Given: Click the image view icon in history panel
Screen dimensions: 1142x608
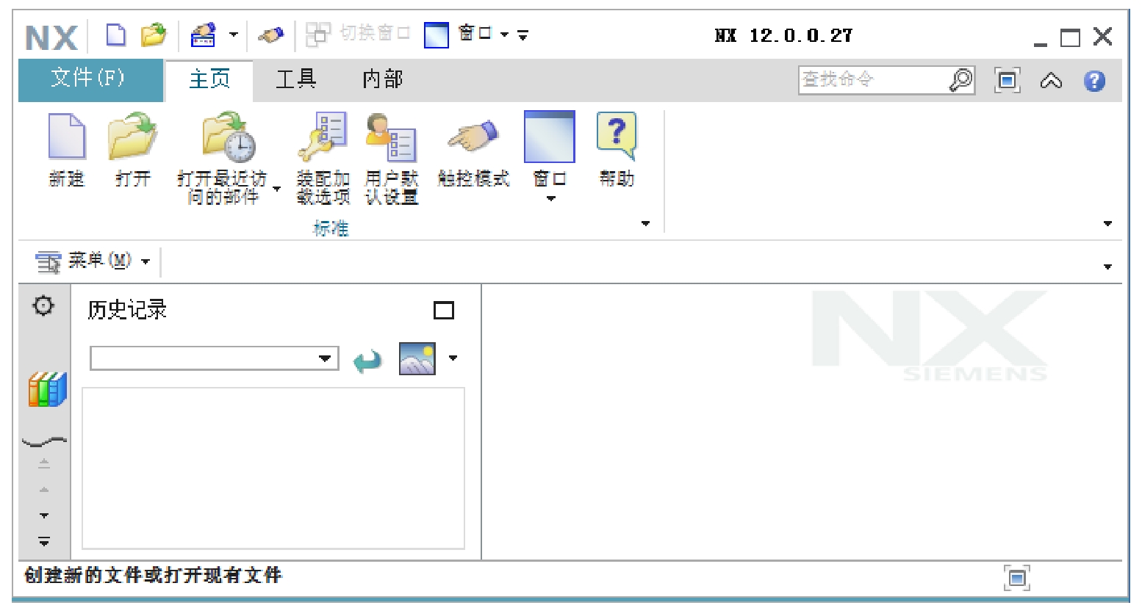Looking at the screenshot, I should click(417, 358).
